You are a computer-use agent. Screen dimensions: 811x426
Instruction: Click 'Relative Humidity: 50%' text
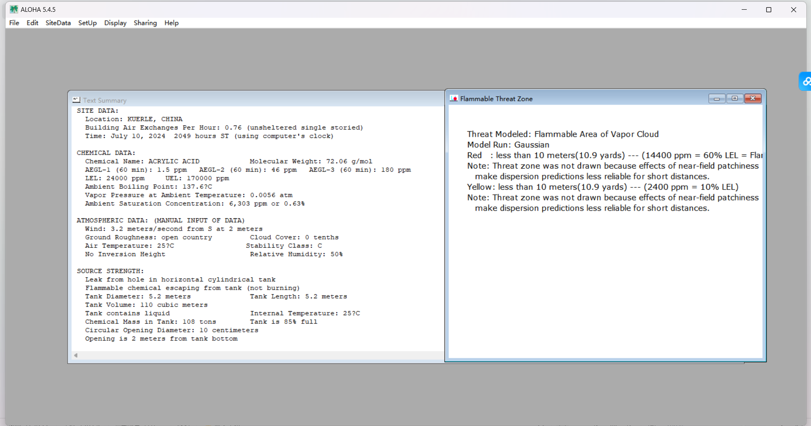tap(296, 254)
